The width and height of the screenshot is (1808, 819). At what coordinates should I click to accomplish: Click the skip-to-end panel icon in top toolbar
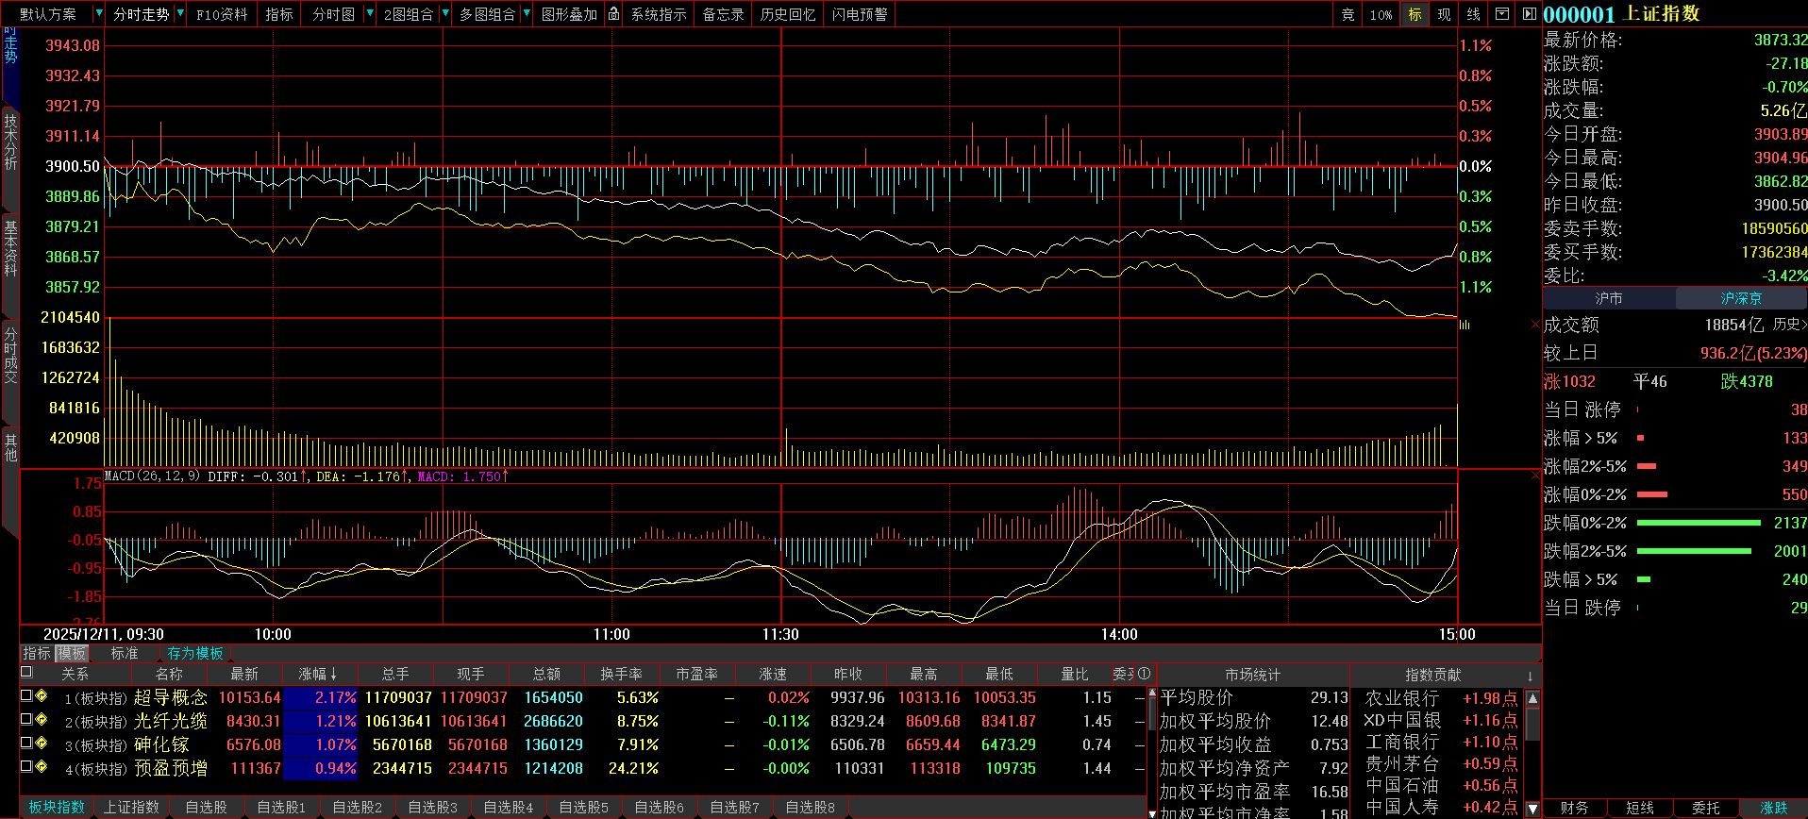(1530, 14)
